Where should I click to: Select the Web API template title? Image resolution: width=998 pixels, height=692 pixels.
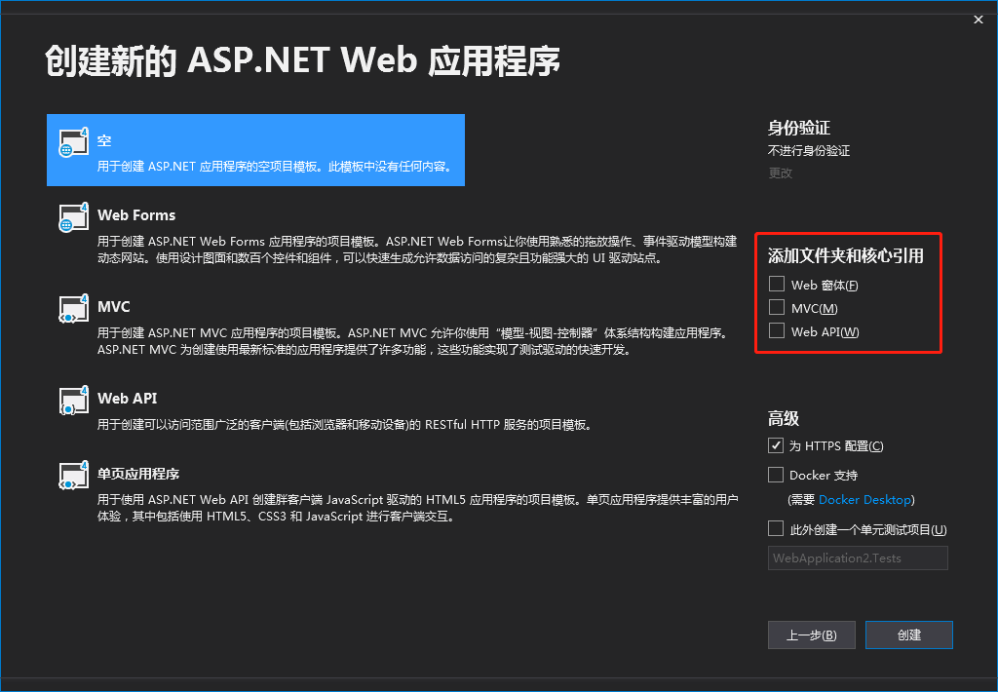(127, 399)
